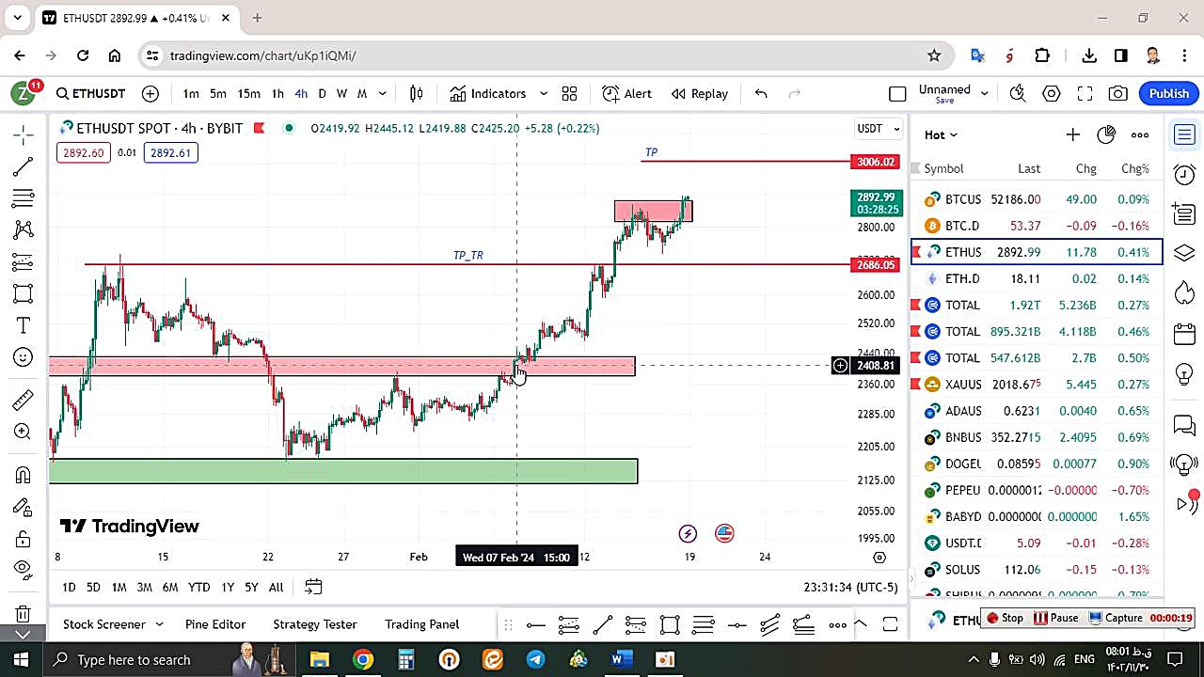1204x677 pixels.
Task: Select the 1m timeframe
Action: [x=191, y=93]
